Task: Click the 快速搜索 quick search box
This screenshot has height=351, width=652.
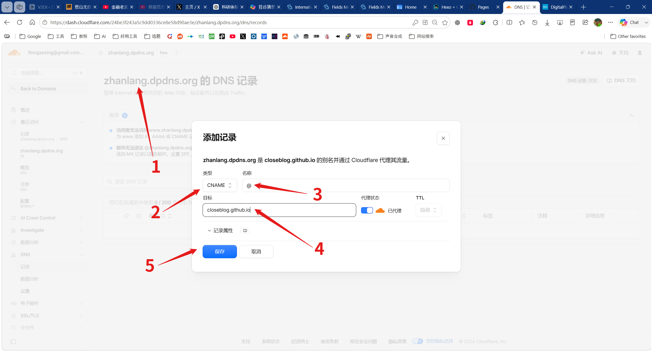Action: click(47, 73)
